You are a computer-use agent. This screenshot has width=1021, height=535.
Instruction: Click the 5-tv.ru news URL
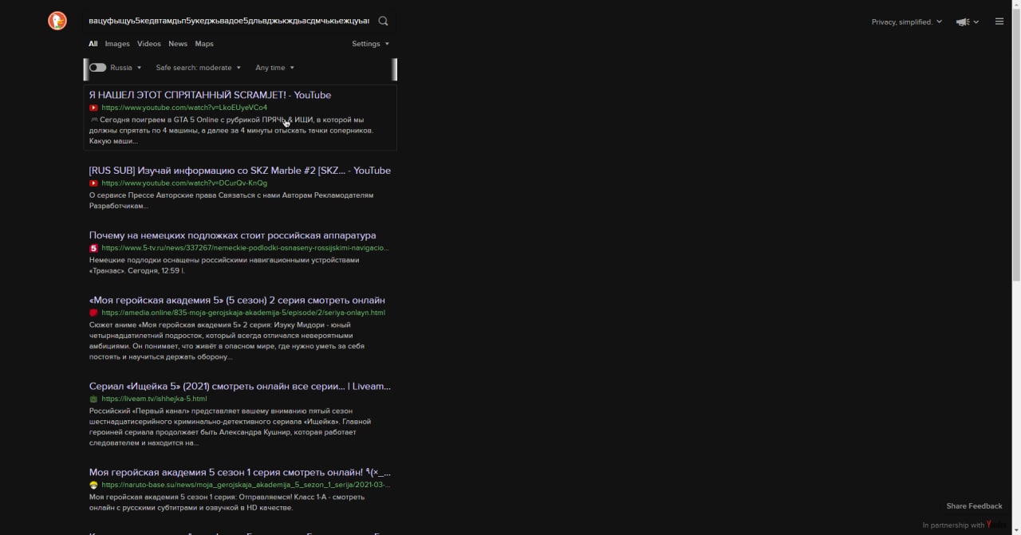[245, 248]
